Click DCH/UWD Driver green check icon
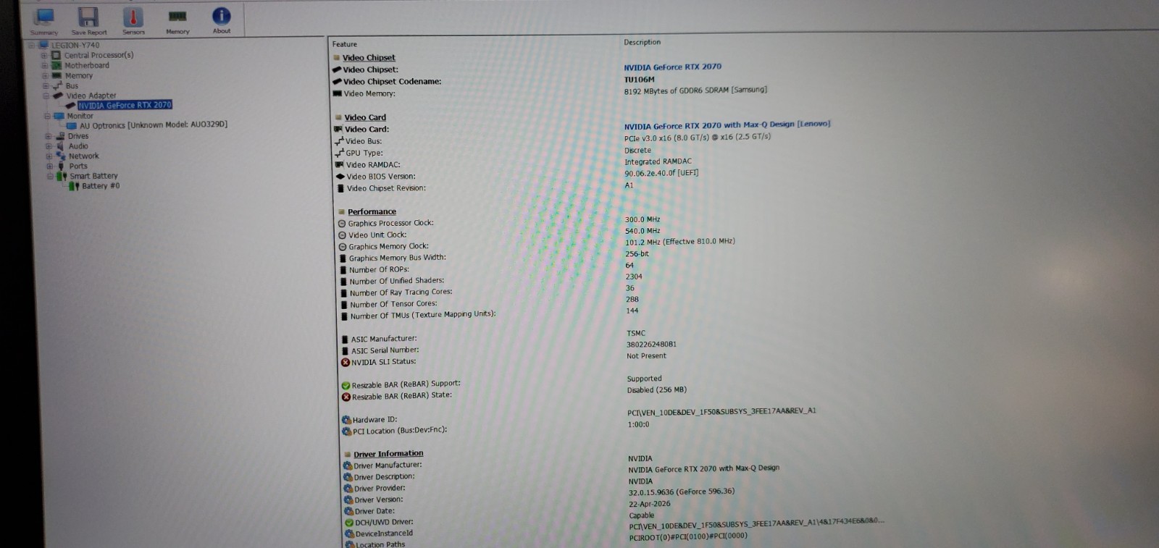 pyautogui.click(x=349, y=523)
